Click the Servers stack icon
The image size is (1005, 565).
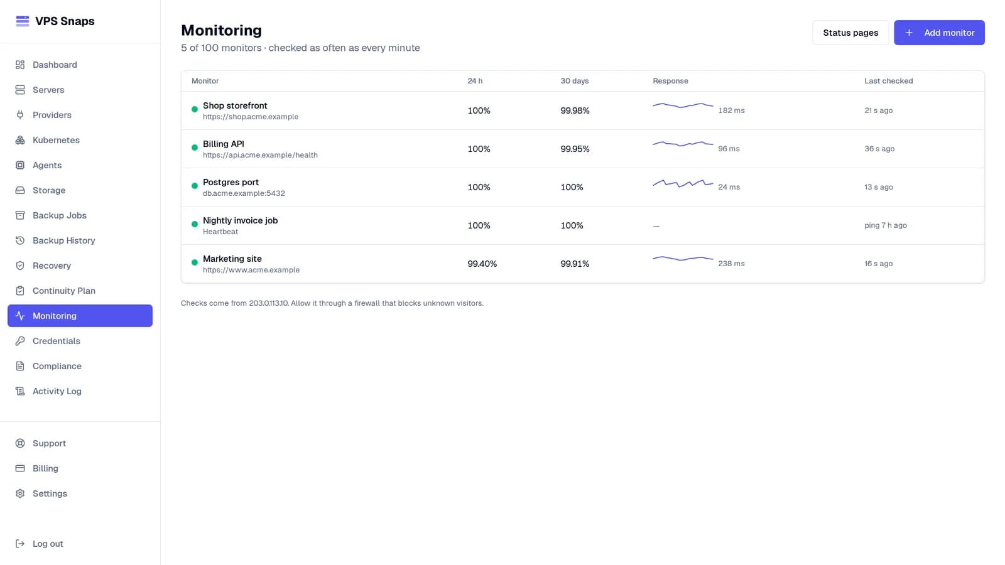20,90
